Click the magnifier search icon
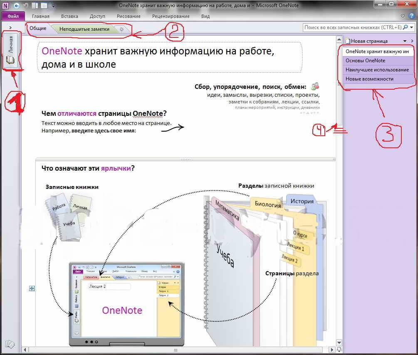The width and height of the screenshot is (418, 355). (x=406, y=27)
